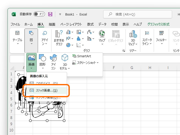Viewport: 180px width, 135px height.
Task: Click the 画像 picture button
Action: [31, 62]
